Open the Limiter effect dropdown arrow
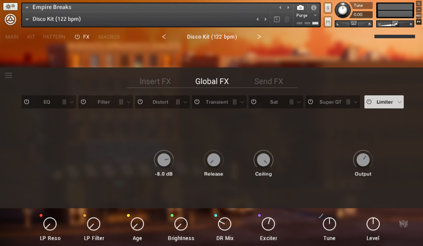423x246 pixels. pyautogui.click(x=400, y=102)
